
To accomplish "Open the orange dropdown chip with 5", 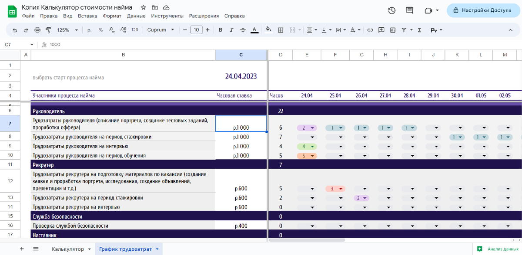I will tap(307, 155).
